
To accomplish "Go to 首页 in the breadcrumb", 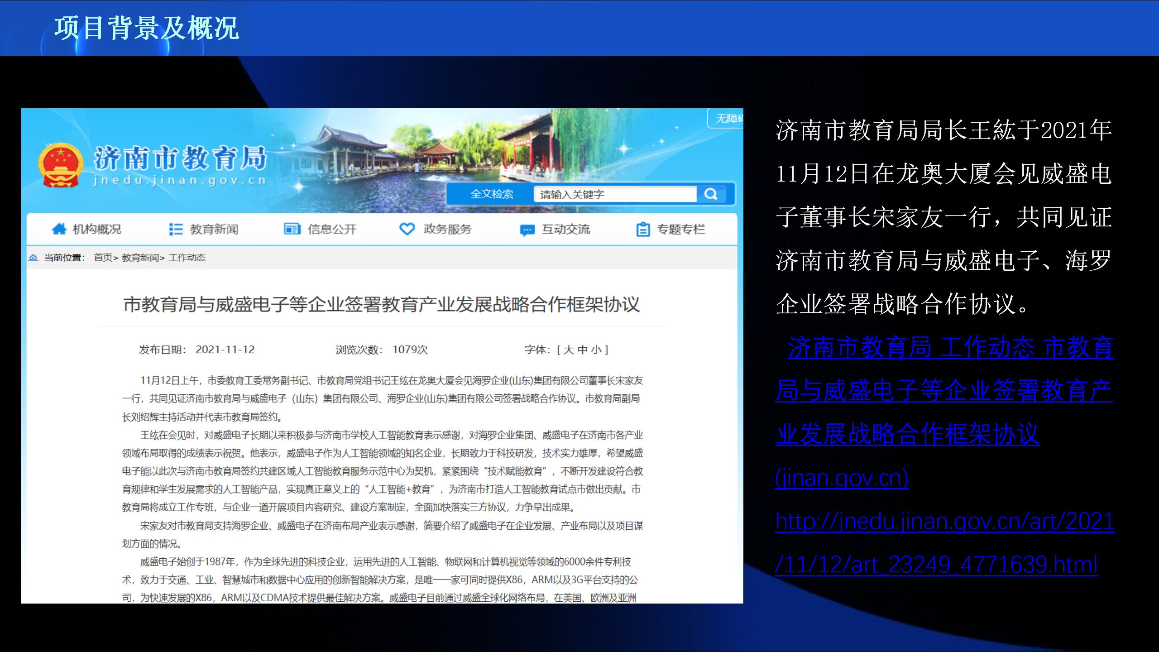I will coord(103,258).
